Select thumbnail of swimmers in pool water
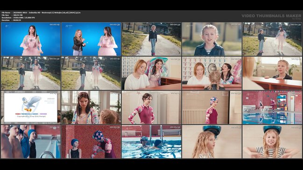 151,142
